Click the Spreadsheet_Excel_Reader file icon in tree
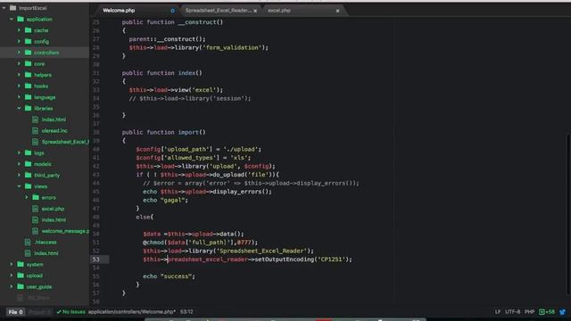This screenshot has width=571, height=321. coord(36,142)
